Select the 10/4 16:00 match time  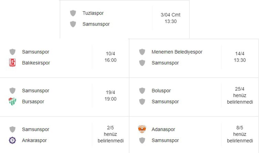[111, 57]
